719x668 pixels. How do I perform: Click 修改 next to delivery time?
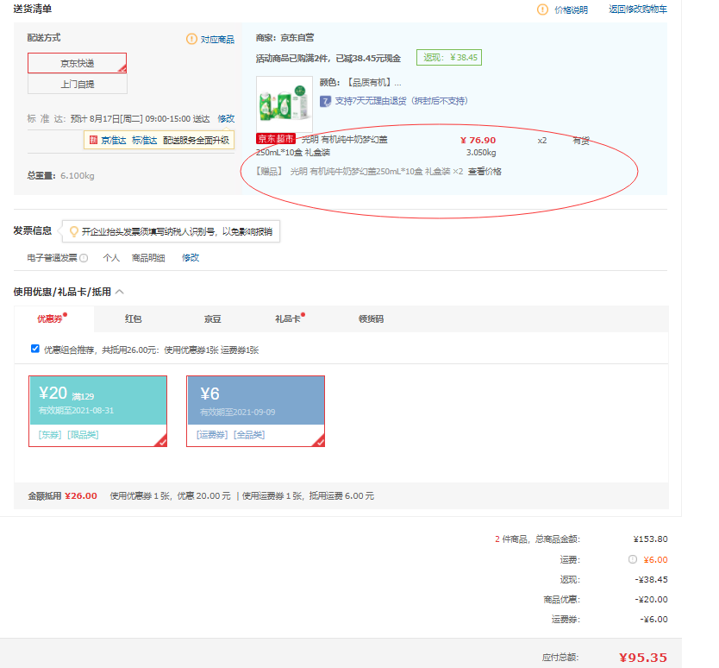tap(226, 119)
